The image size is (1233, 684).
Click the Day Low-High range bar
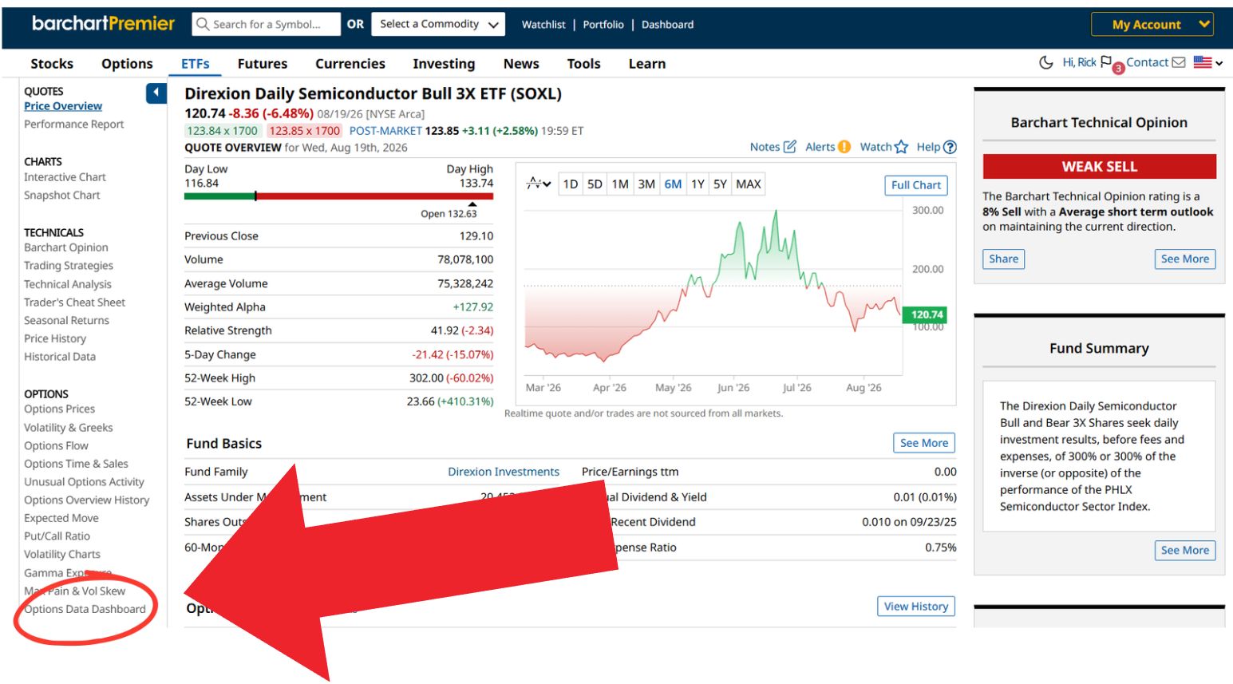(338, 196)
